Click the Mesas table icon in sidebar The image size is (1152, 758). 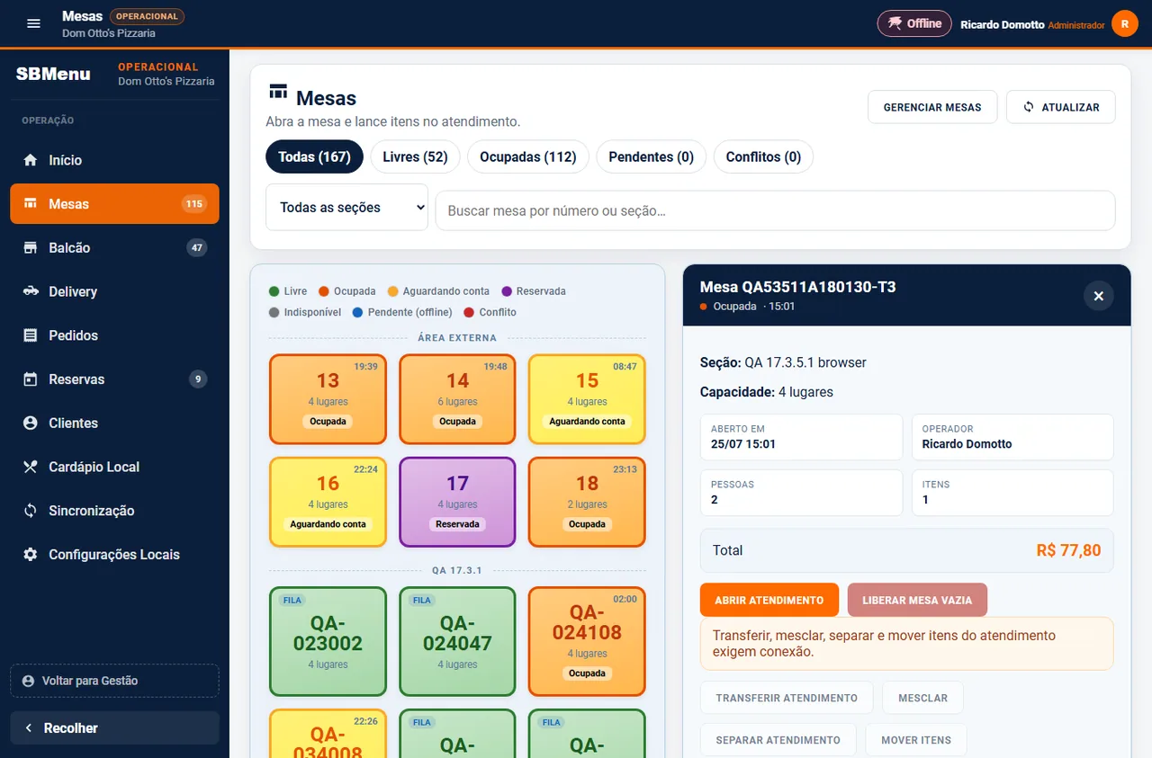click(x=31, y=204)
